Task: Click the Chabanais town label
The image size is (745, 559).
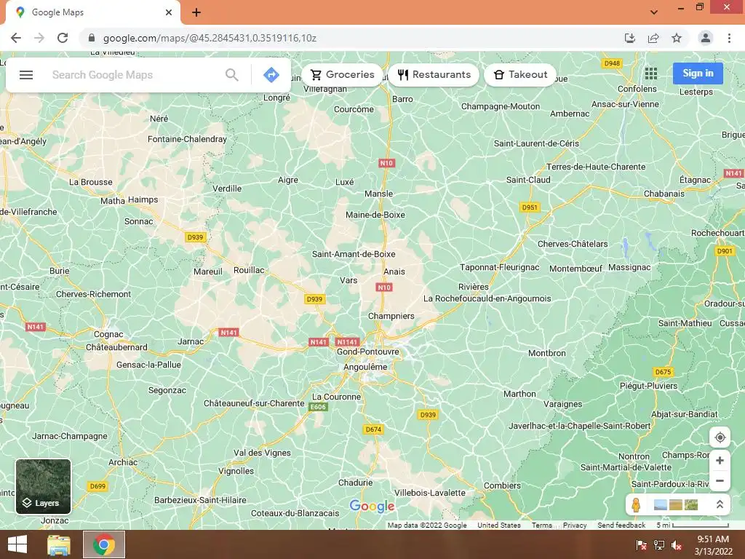Action: [664, 194]
